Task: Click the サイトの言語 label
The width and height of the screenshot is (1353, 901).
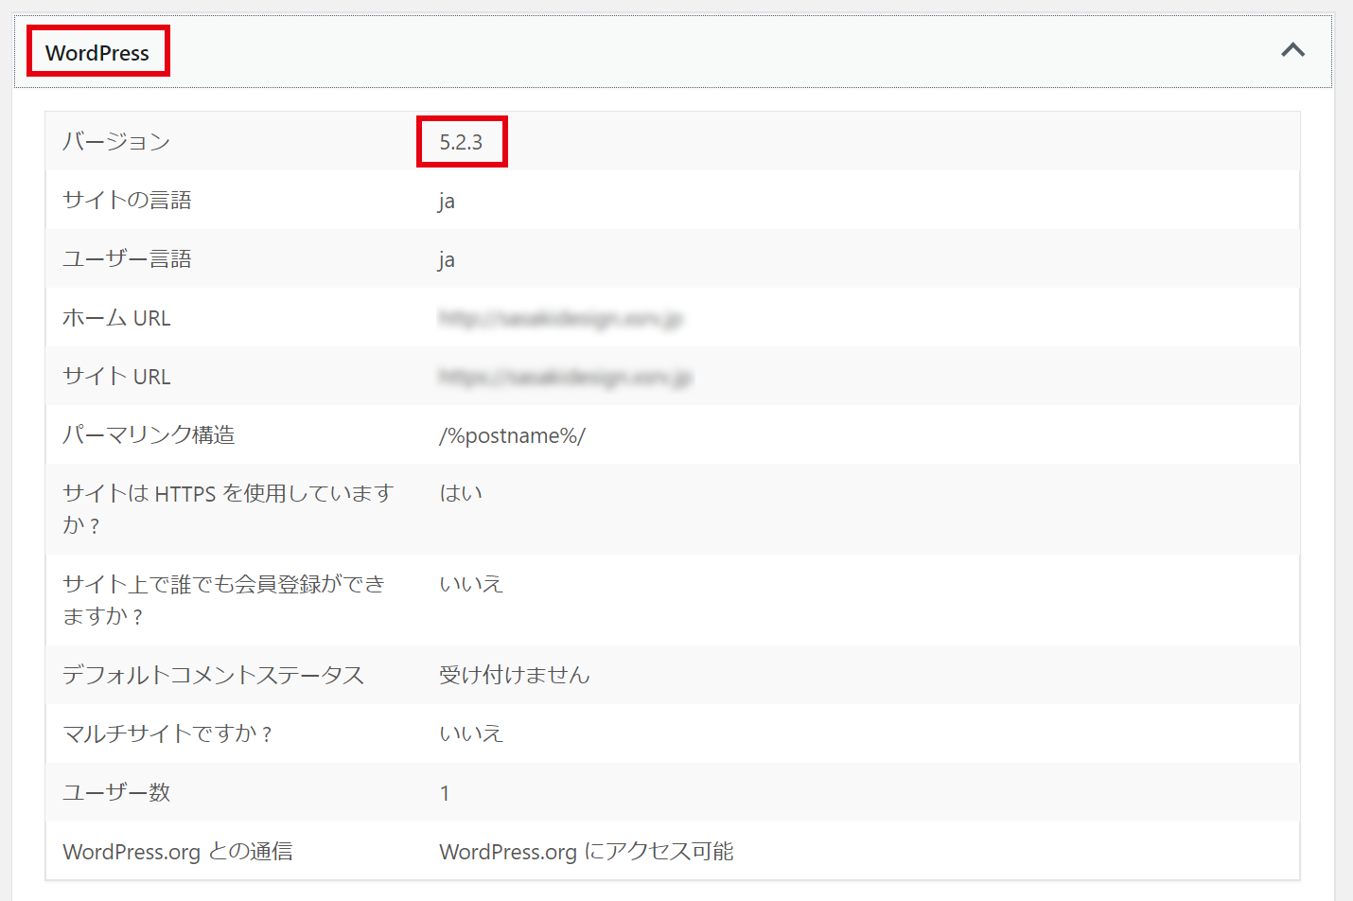Action: point(127,201)
